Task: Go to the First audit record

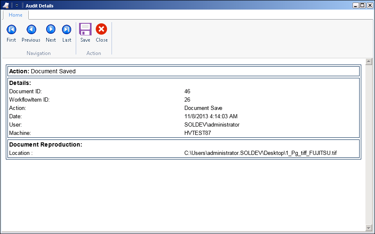Action: (x=11, y=33)
